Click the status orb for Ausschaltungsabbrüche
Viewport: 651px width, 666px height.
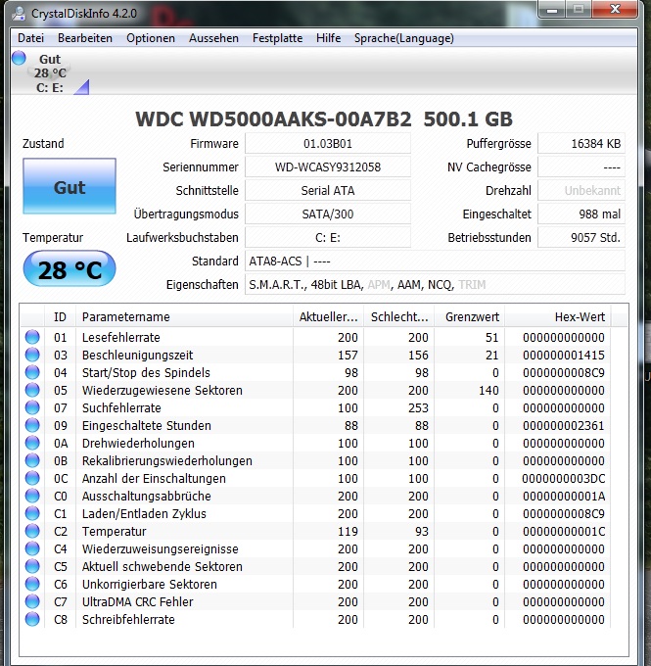coord(32,496)
